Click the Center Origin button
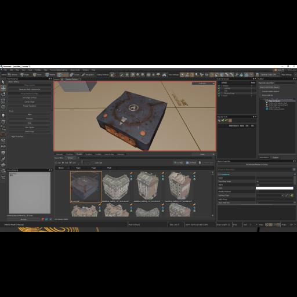 pos(30,102)
